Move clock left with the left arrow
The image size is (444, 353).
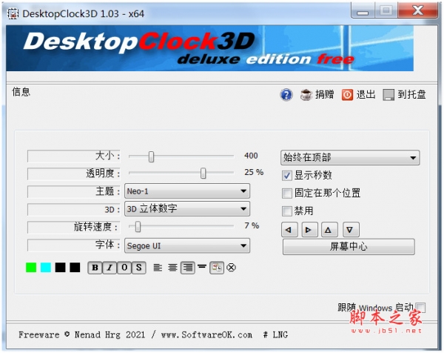click(289, 230)
